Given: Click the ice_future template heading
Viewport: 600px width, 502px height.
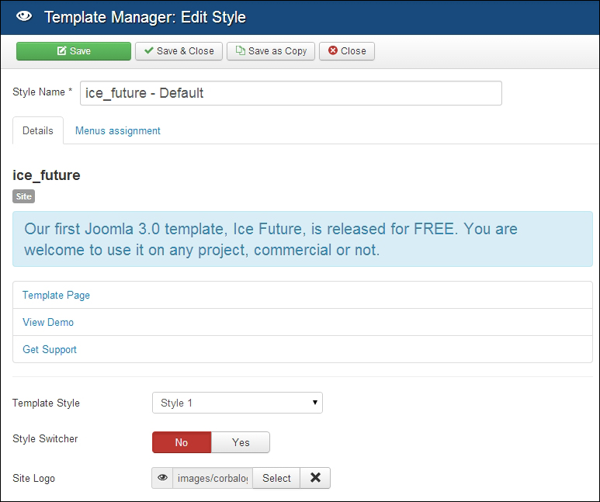Looking at the screenshot, I should pyautogui.click(x=47, y=175).
